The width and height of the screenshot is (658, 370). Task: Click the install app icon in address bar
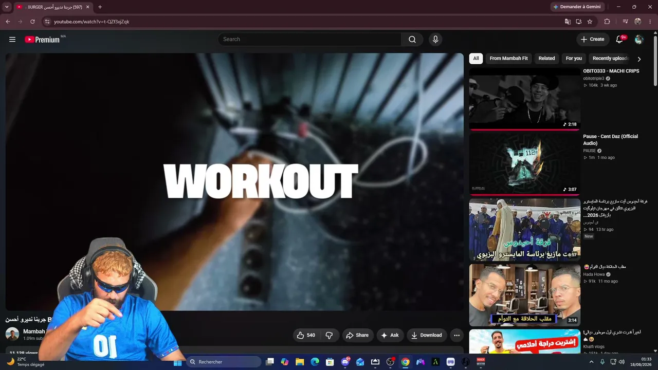[x=579, y=22]
